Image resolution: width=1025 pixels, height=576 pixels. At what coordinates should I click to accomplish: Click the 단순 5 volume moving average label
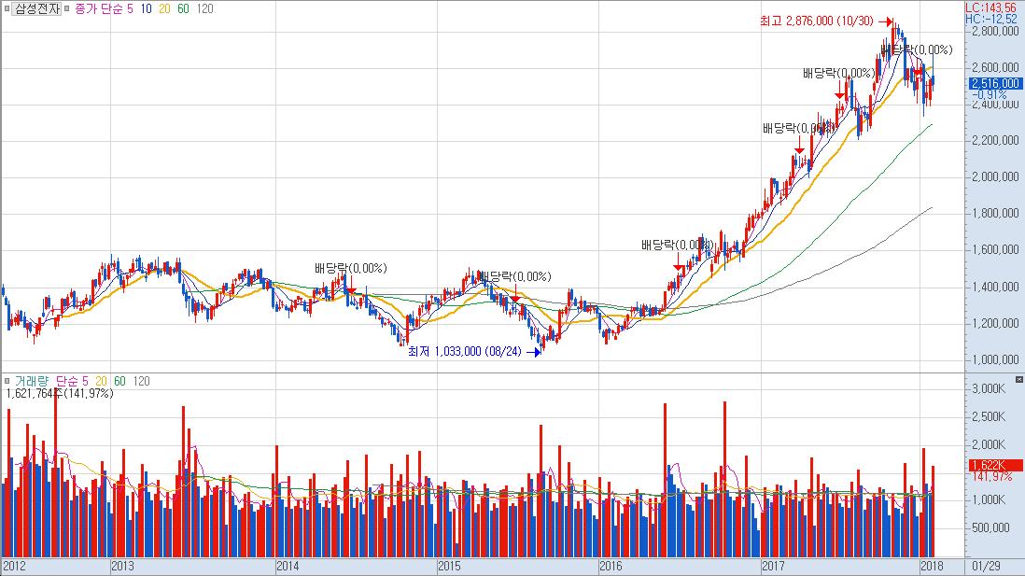coord(72,381)
